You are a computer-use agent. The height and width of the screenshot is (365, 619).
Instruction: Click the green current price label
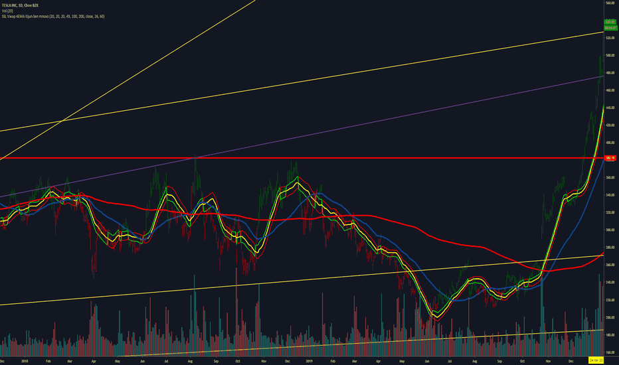point(610,22)
